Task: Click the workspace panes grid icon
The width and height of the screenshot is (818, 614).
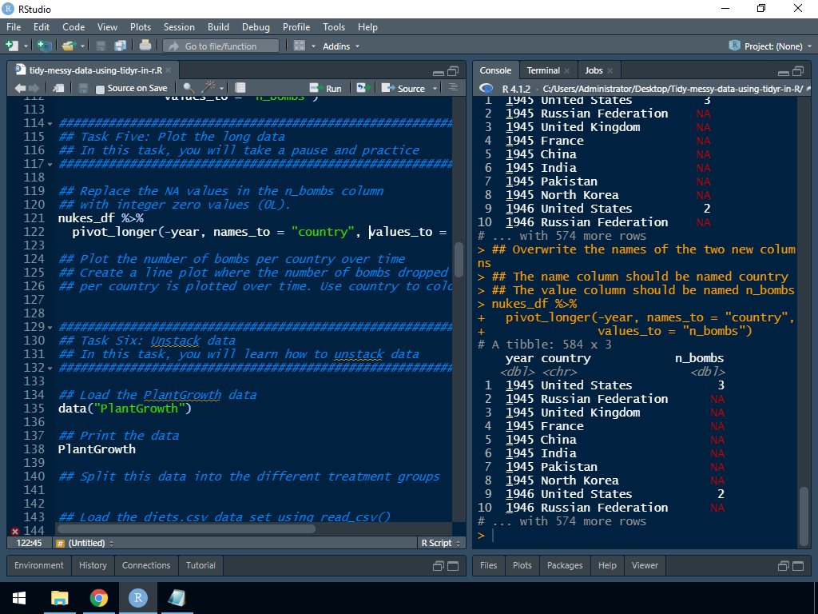Action: click(x=300, y=46)
